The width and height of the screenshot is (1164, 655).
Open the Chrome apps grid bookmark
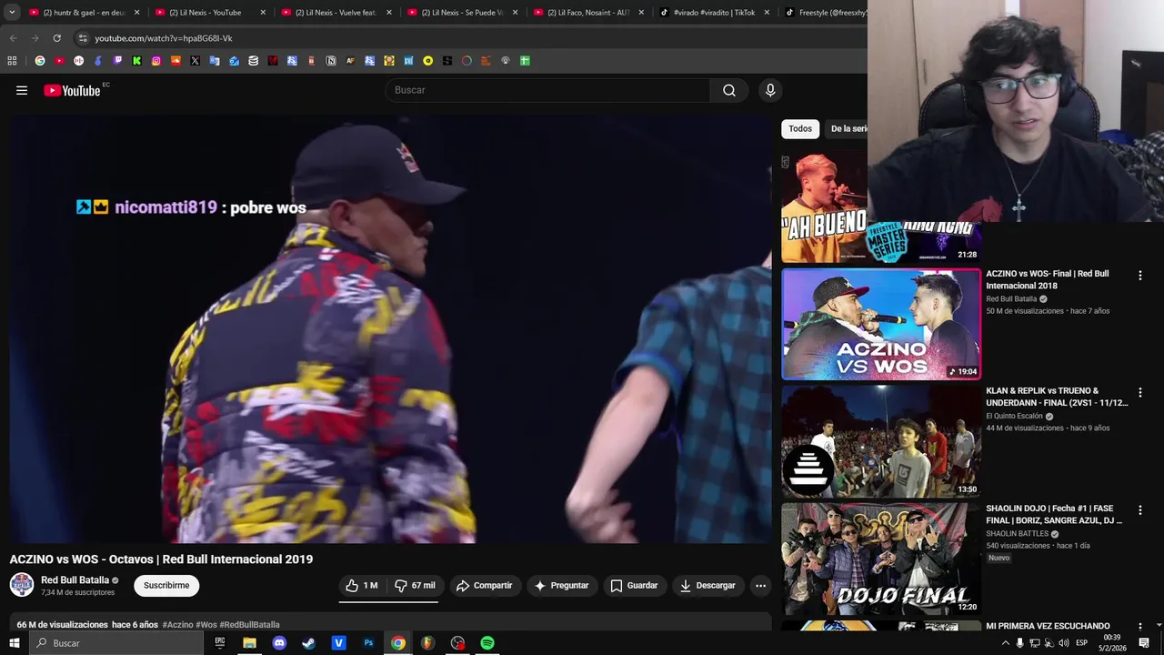pos(12,61)
